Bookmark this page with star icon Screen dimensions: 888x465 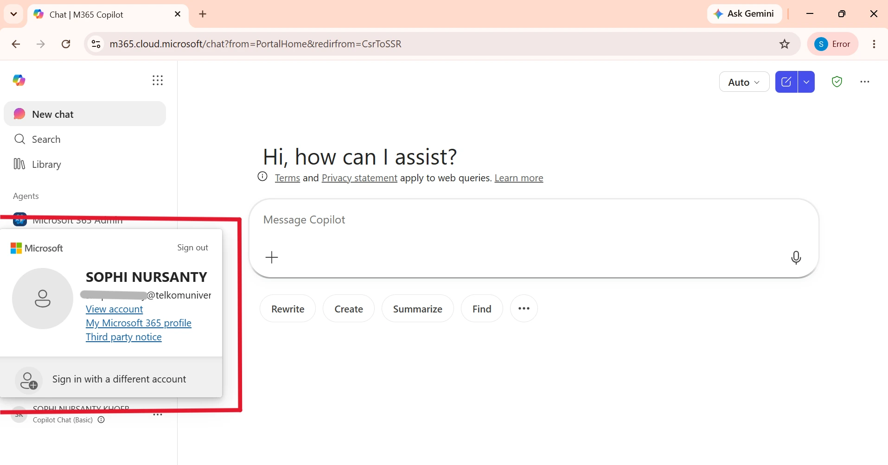(785, 44)
